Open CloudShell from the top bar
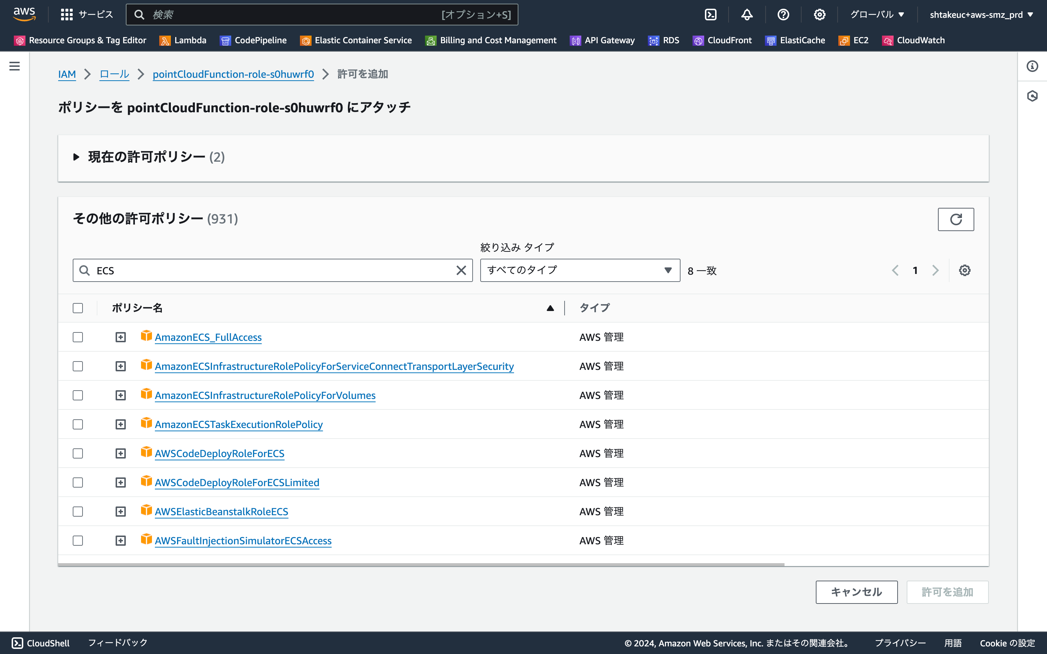 [710, 15]
